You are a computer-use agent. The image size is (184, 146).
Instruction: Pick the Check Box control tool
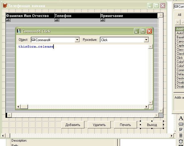point(181,130)
